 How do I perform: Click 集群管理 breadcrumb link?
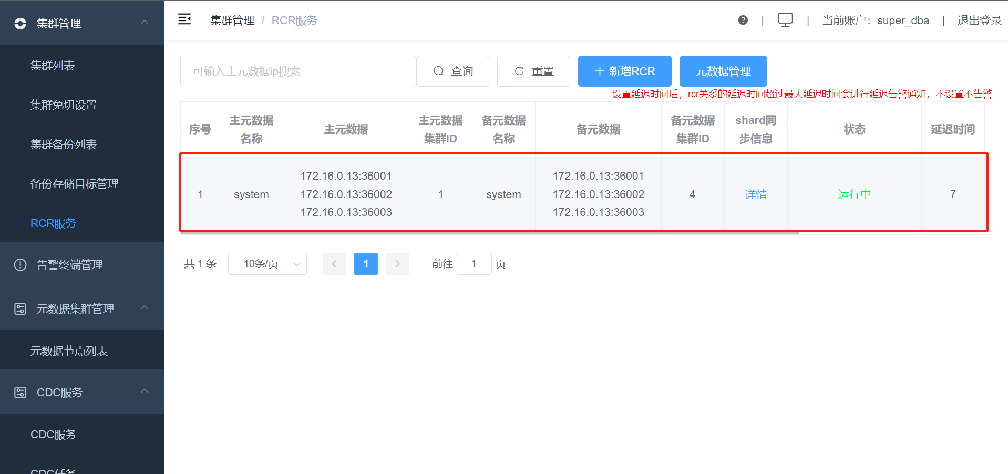point(232,20)
